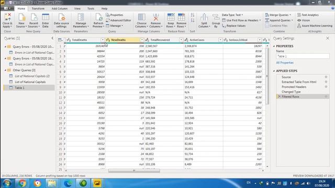Screen dimensions: 335x188
Task: Sort descending with the Z-A icon
Action: [193, 20]
